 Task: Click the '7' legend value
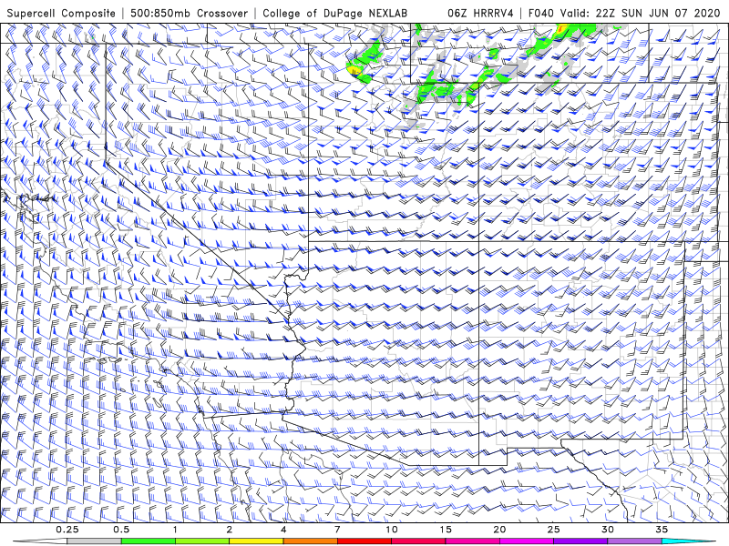click(x=337, y=530)
